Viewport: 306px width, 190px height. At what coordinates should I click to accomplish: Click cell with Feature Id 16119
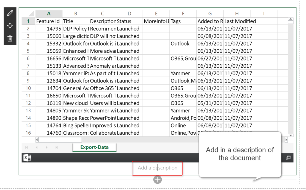(49, 103)
